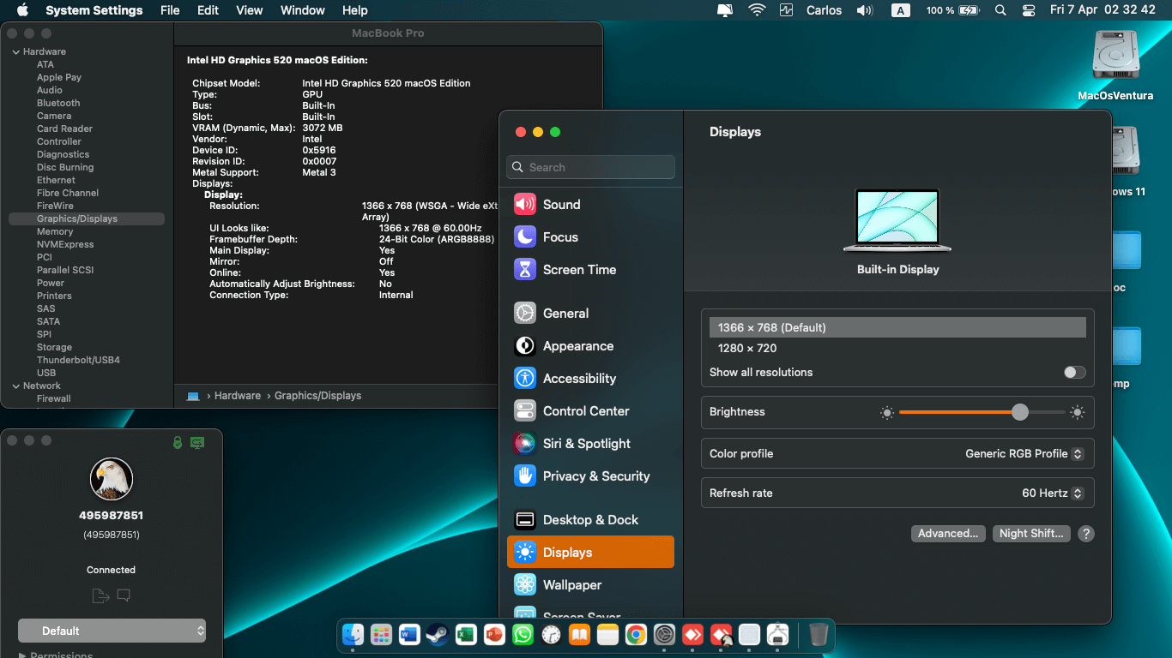
Task: Launch Google Chrome from the dock
Action: point(636,635)
